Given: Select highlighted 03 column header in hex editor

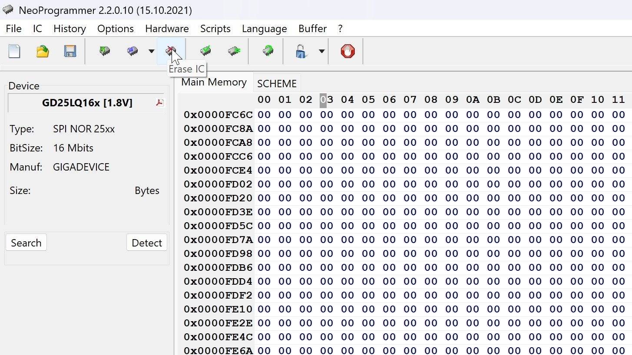Looking at the screenshot, I should coord(327,100).
